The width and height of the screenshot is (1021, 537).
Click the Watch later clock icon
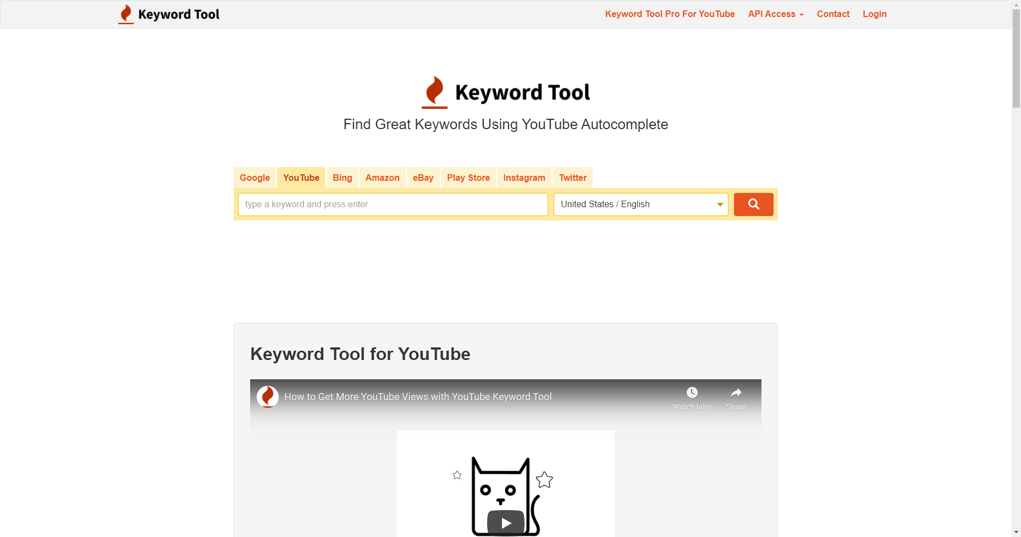point(692,392)
